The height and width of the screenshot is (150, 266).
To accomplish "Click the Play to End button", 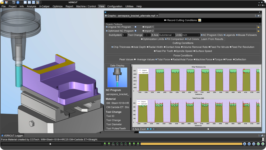I will pos(263,144).
